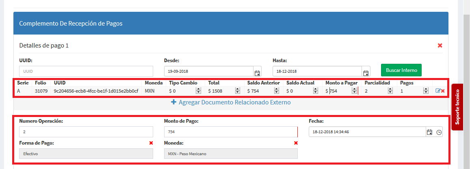Open the Forma de Pago Efectivo dropdown

click(86, 154)
